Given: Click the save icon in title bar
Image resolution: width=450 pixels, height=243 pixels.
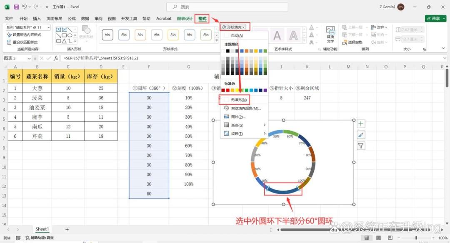Looking at the screenshot, I should pos(16,7).
